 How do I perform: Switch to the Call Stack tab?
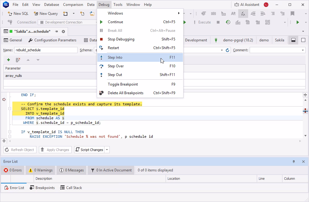tap(71, 188)
